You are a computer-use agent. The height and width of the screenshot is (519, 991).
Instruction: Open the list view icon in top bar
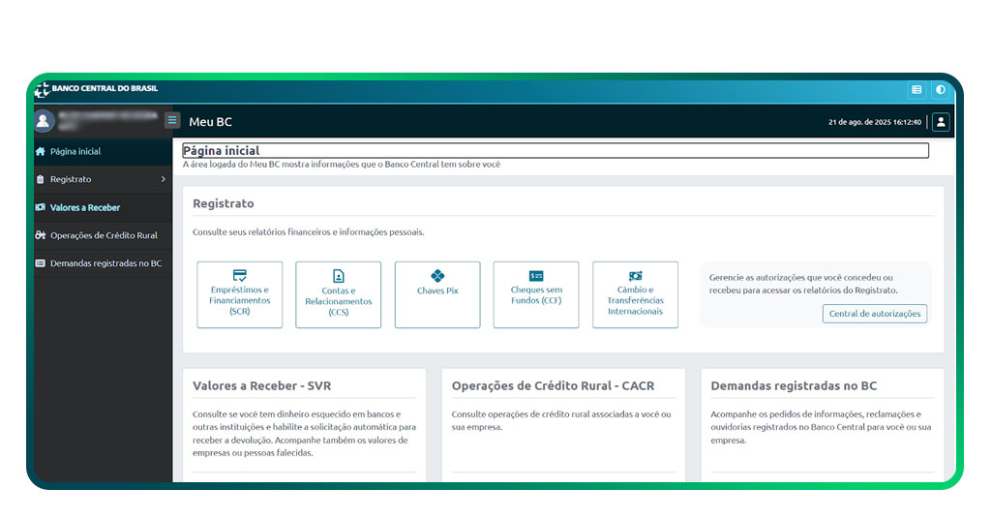[916, 90]
